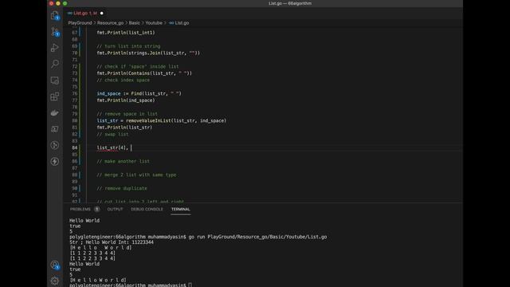Click the 'go run PlayGround/Resource_go' terminal command

pyautogui.click(x=257, y=237)
